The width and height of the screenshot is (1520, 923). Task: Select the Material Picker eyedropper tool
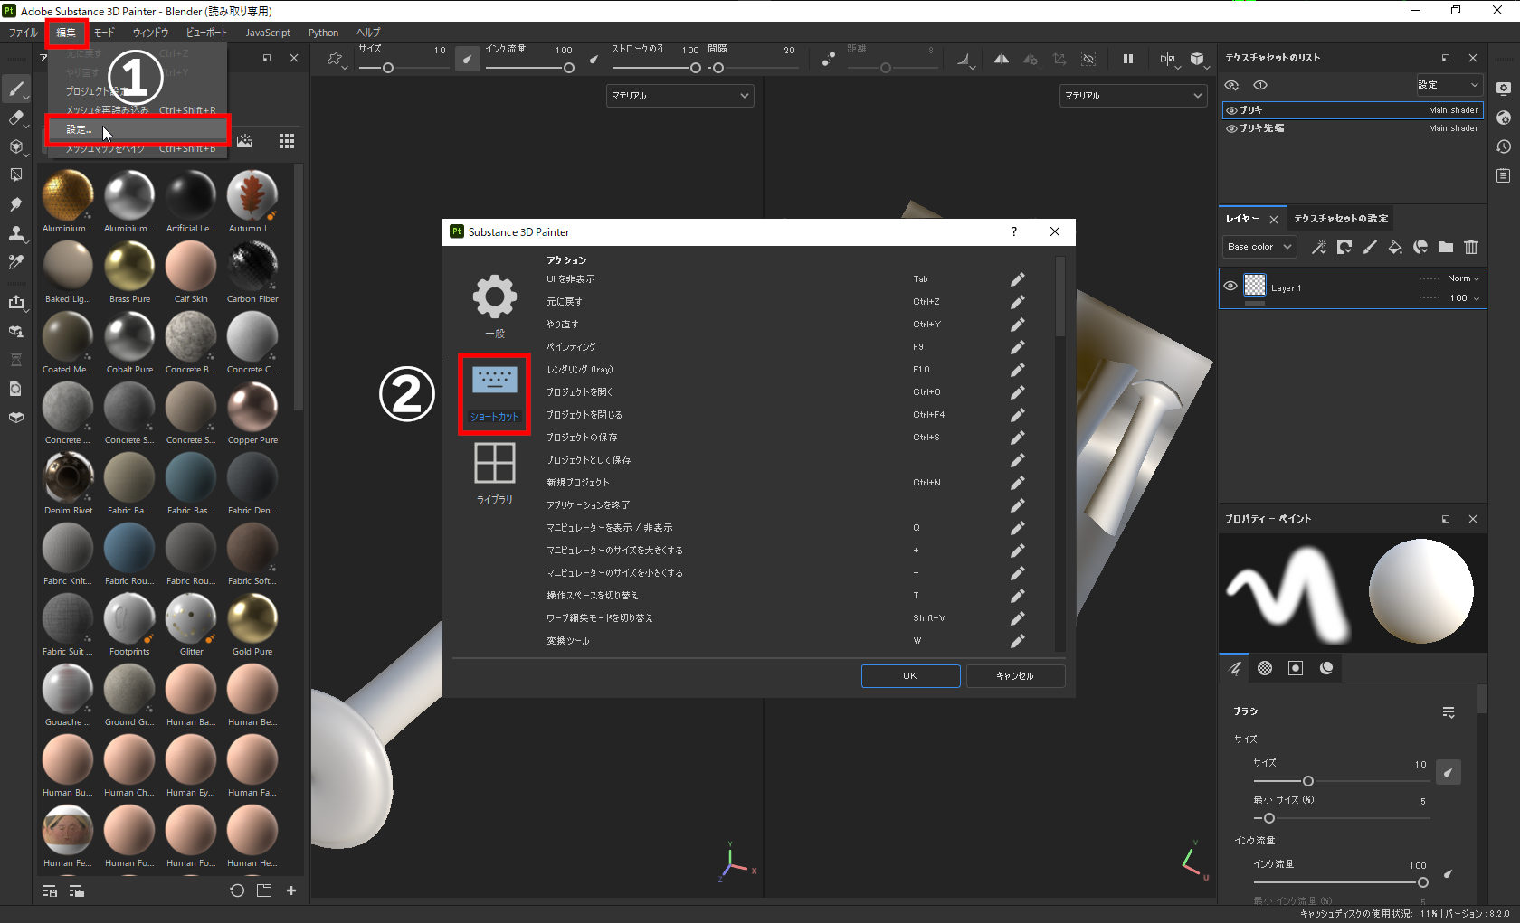(x=16, y=262)
